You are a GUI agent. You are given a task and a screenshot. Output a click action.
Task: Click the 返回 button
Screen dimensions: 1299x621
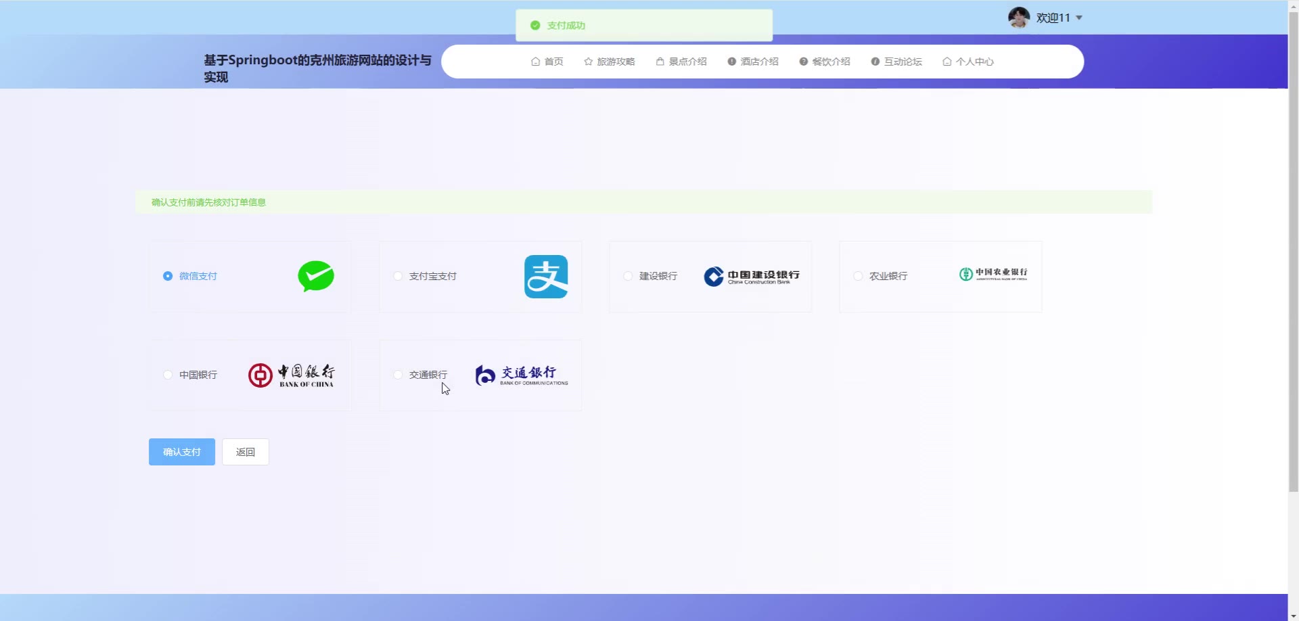[x=246, y=452]
